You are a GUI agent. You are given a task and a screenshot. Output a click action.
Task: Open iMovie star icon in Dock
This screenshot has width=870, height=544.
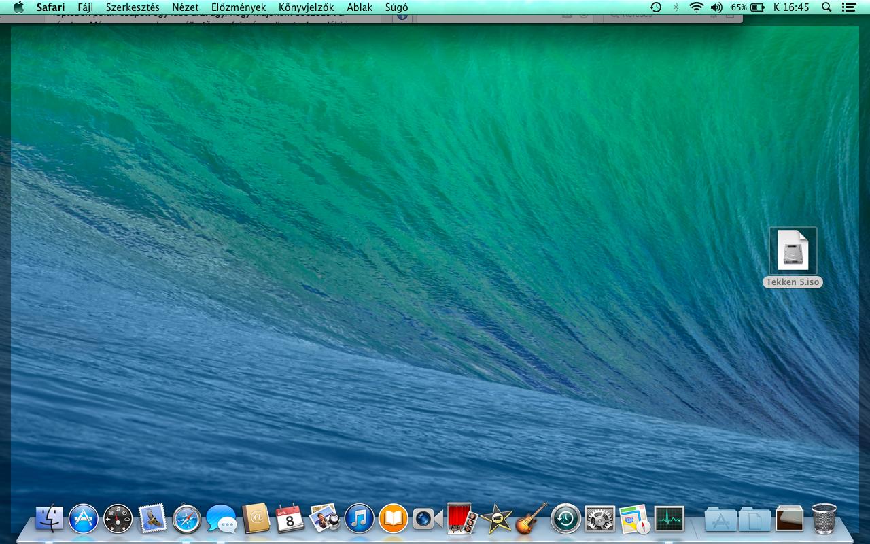coord(497,519)
